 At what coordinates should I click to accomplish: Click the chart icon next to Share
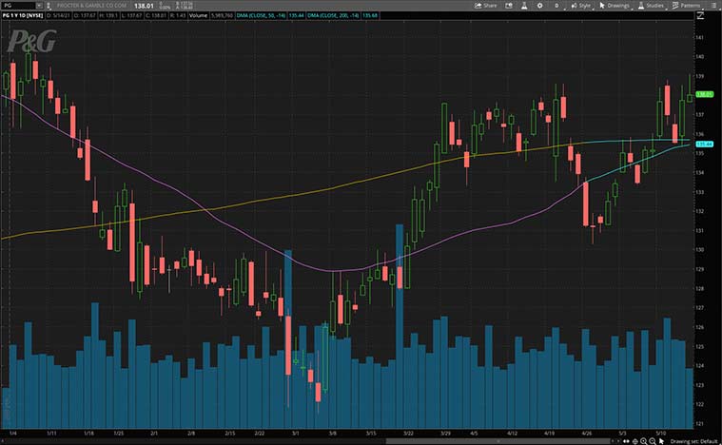coord(507,5)
